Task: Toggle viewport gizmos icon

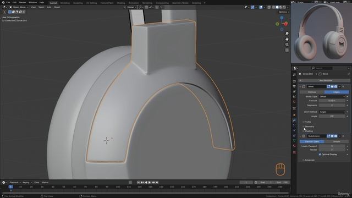Action: click(x=252, y=7)
